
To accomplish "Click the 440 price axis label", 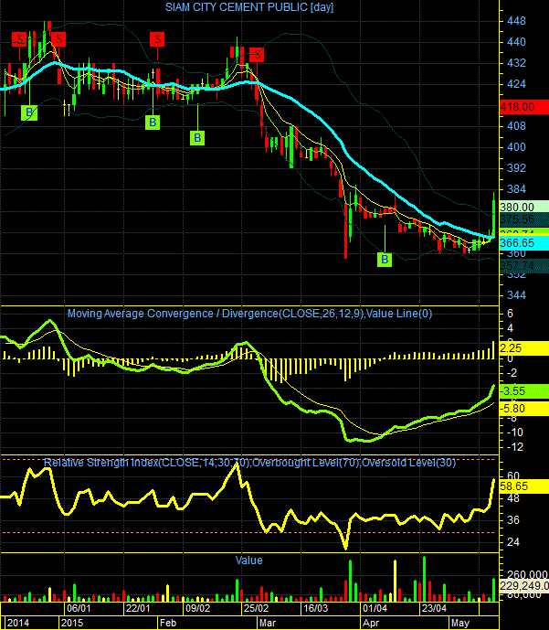I will [x=516, y=42].
